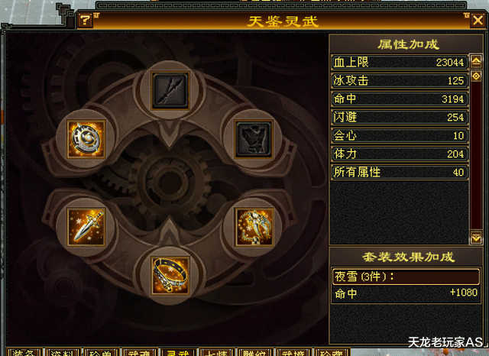The width and height of the screenshot is (489, 356).
Task: Close the 天鉴灵武 window
Action: (478, 21)
